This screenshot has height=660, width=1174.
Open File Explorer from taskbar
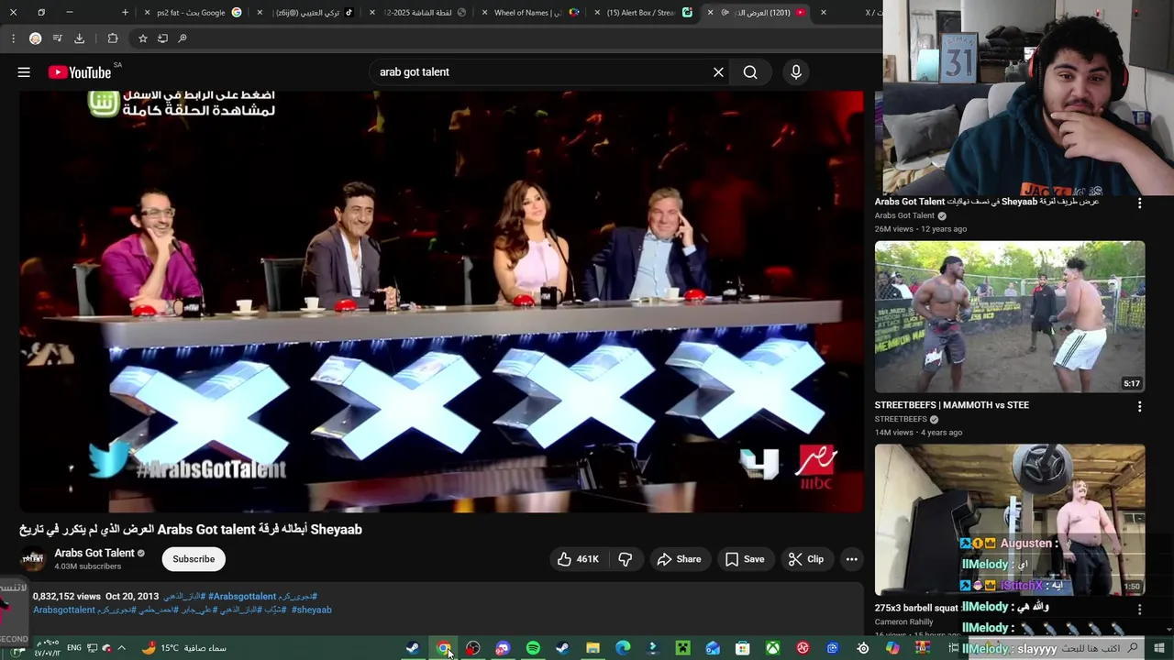[593, 648]
